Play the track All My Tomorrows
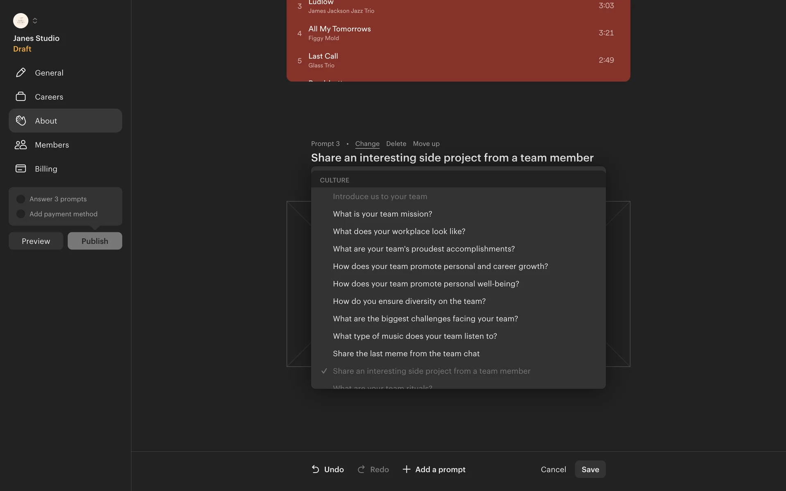786x491 pixels. click(339, 29)
